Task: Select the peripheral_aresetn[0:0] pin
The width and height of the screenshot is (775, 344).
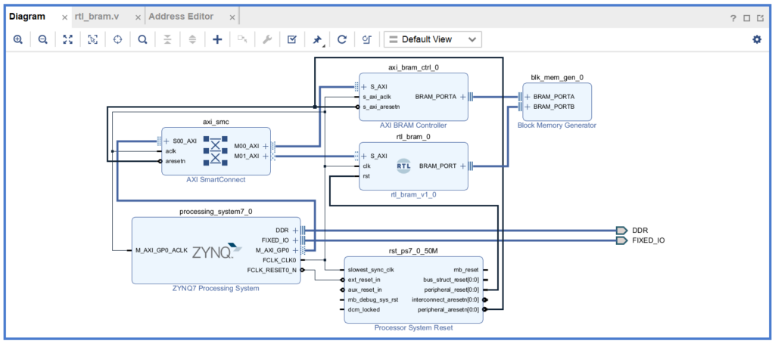Action: click(448, 309)
